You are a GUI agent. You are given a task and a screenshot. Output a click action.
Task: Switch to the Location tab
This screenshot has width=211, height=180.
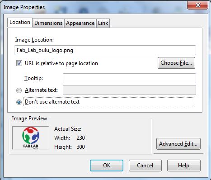click(x=20, y=23)
